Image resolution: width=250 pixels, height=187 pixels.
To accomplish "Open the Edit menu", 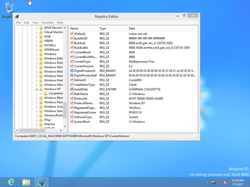I will 27,22.
